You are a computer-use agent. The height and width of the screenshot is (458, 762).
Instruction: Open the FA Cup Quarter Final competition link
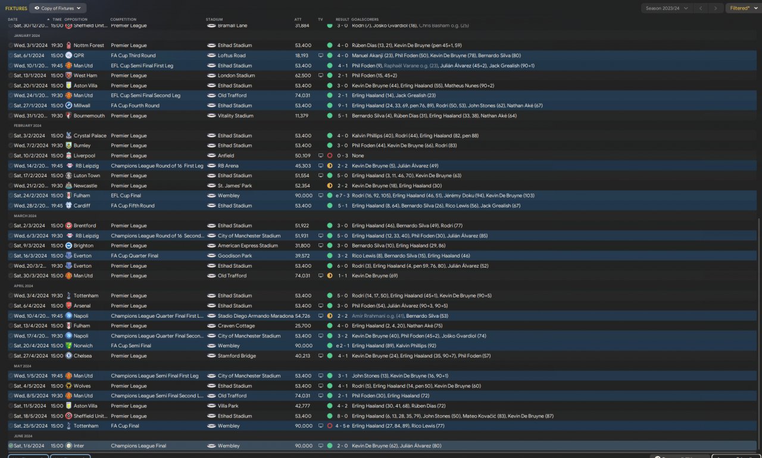click(135, 256)
